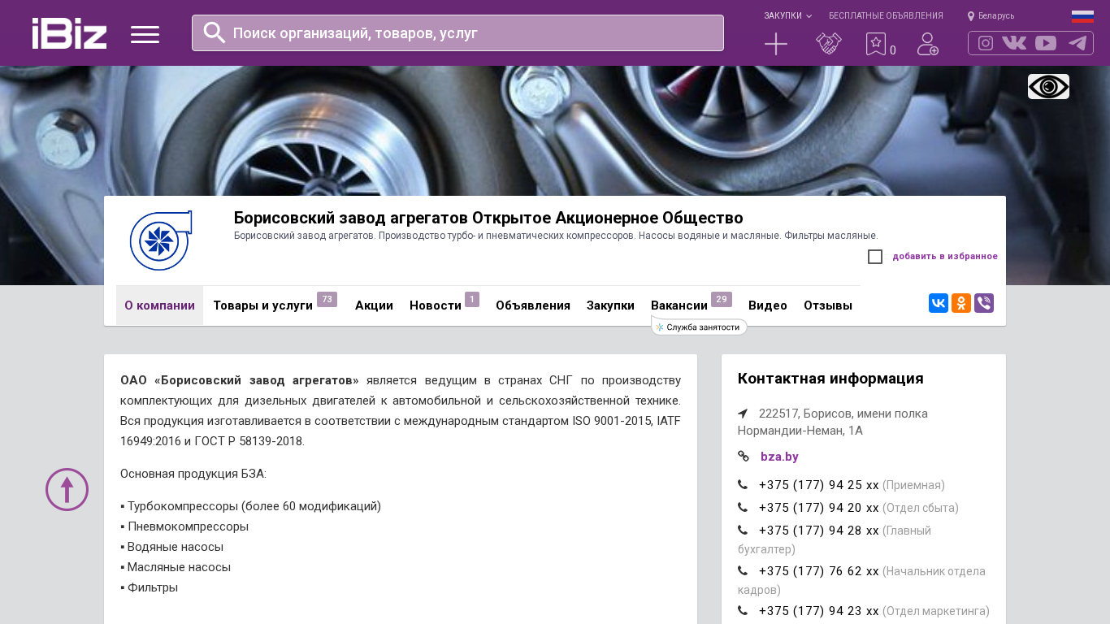Image resolution: width=1110 pixels, height=624 pixels.
Task: Click the scroll-to-top arrow button
Action: [x=67, y=489]
